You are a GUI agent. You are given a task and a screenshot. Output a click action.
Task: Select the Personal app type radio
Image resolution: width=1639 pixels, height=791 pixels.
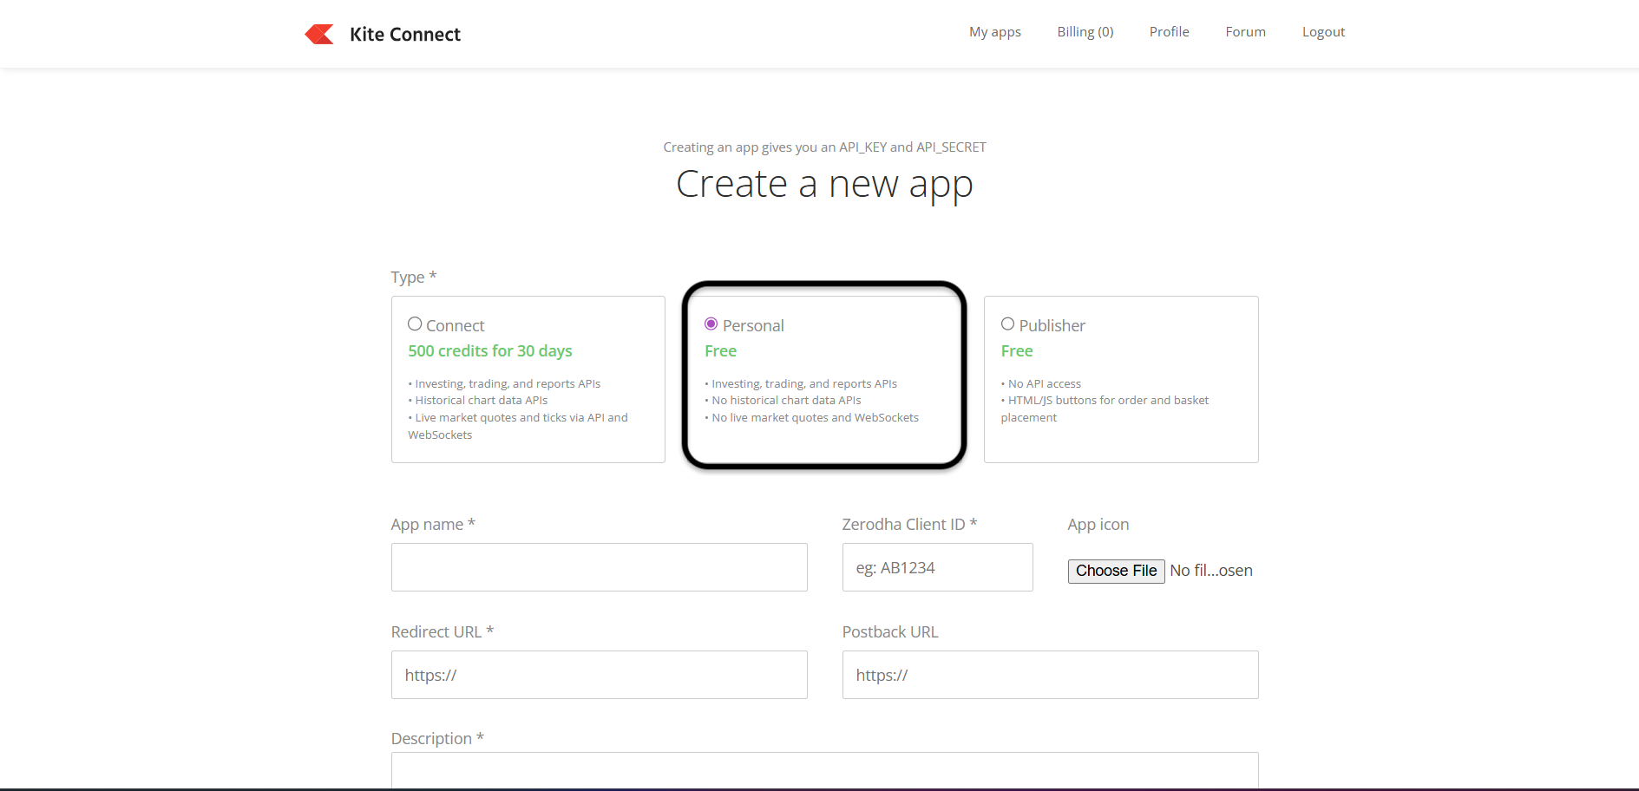pos(711,324)
